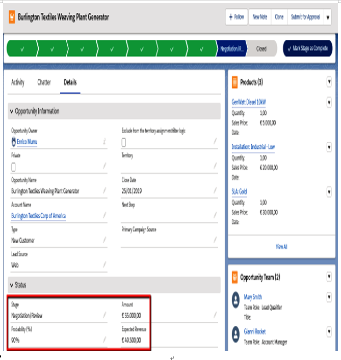Select first completed stage in path
This screenshot has height=360, width=341.
[x=22, y=48]
